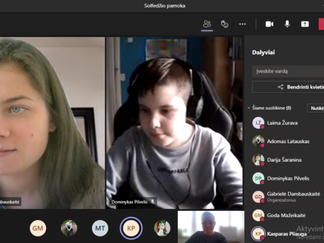
Task: Click the DP avatar in participants list
Action: (258, 178)
